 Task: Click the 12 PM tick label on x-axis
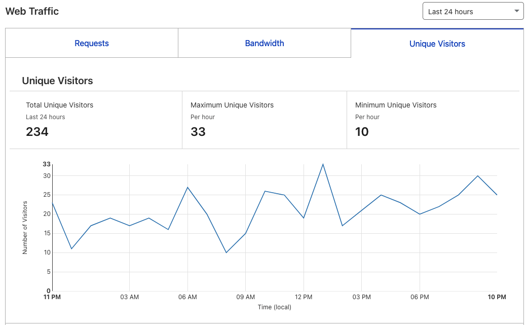[304, 297]
